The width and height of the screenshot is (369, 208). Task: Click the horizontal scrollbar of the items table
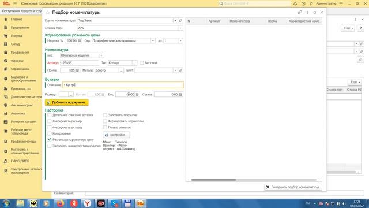point(214,180)
